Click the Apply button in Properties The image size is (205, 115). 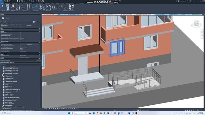point(38,60)
